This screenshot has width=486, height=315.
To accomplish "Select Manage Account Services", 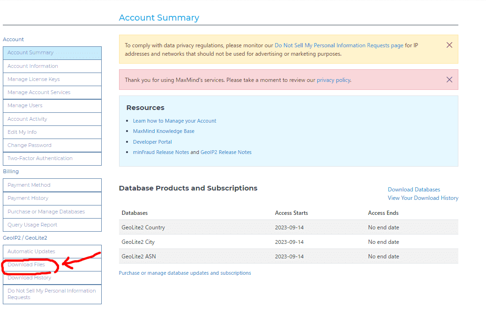I will pyautogui.click(x=52, y=93).
